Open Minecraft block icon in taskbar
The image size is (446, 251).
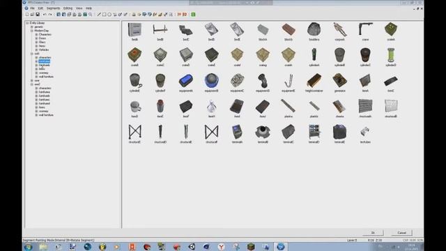[x=251, y=247]
